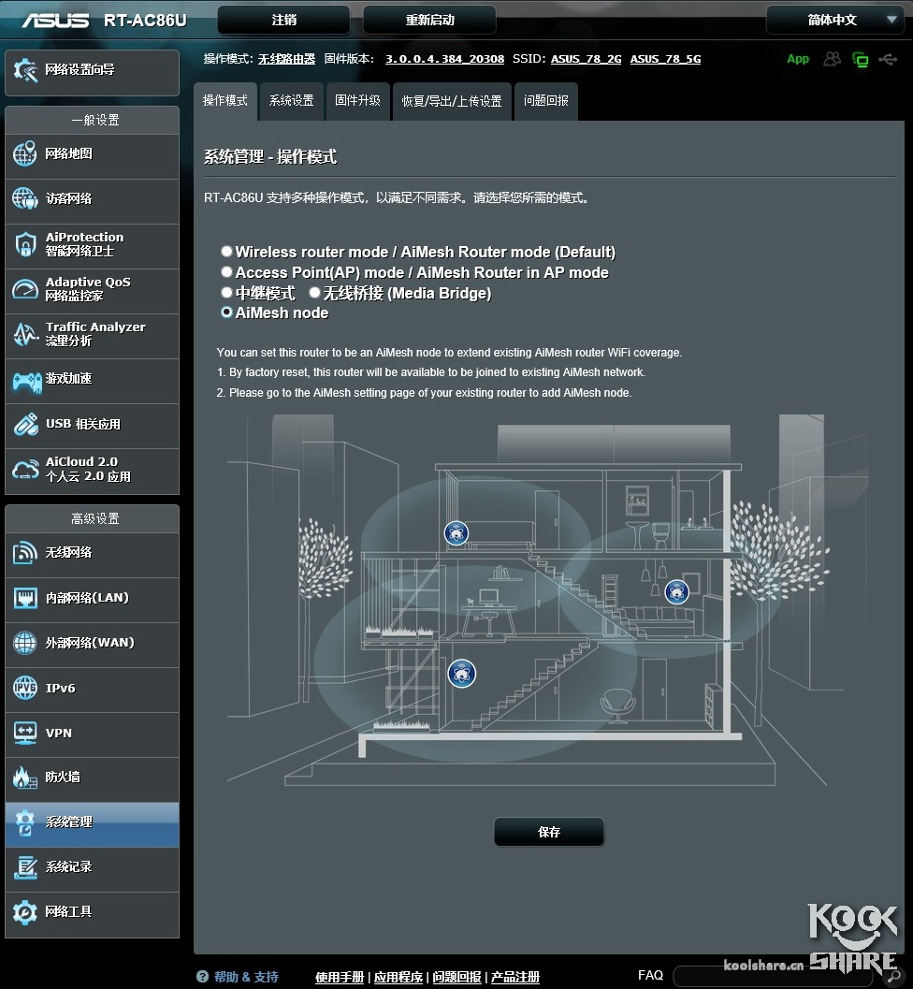Switch to 系统设置 tab
The width and height of the screenshot is (913, 989).
pyautogui.click(x=291, y=101)
